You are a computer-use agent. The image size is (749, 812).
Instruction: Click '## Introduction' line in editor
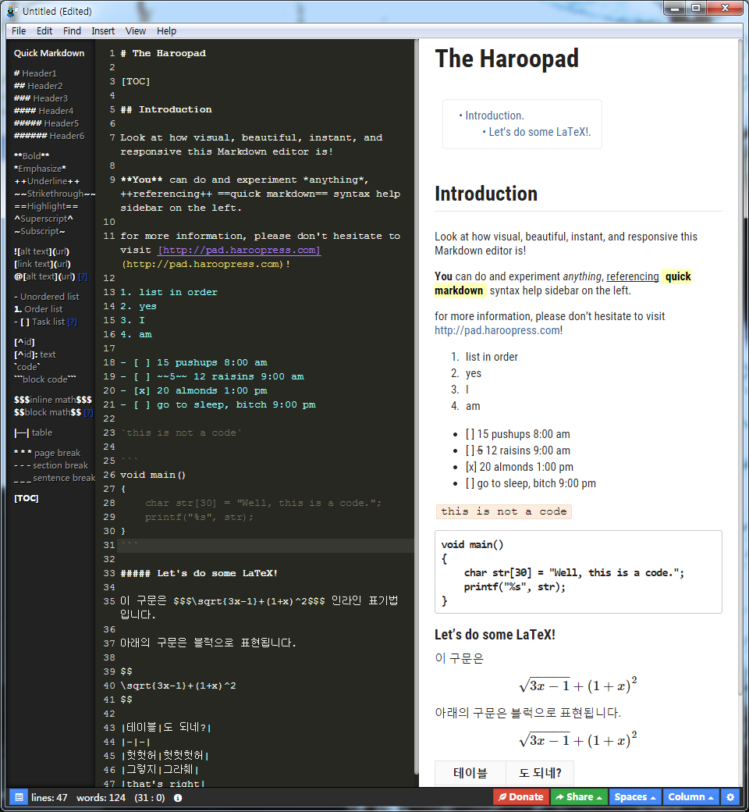pos(166,110)
